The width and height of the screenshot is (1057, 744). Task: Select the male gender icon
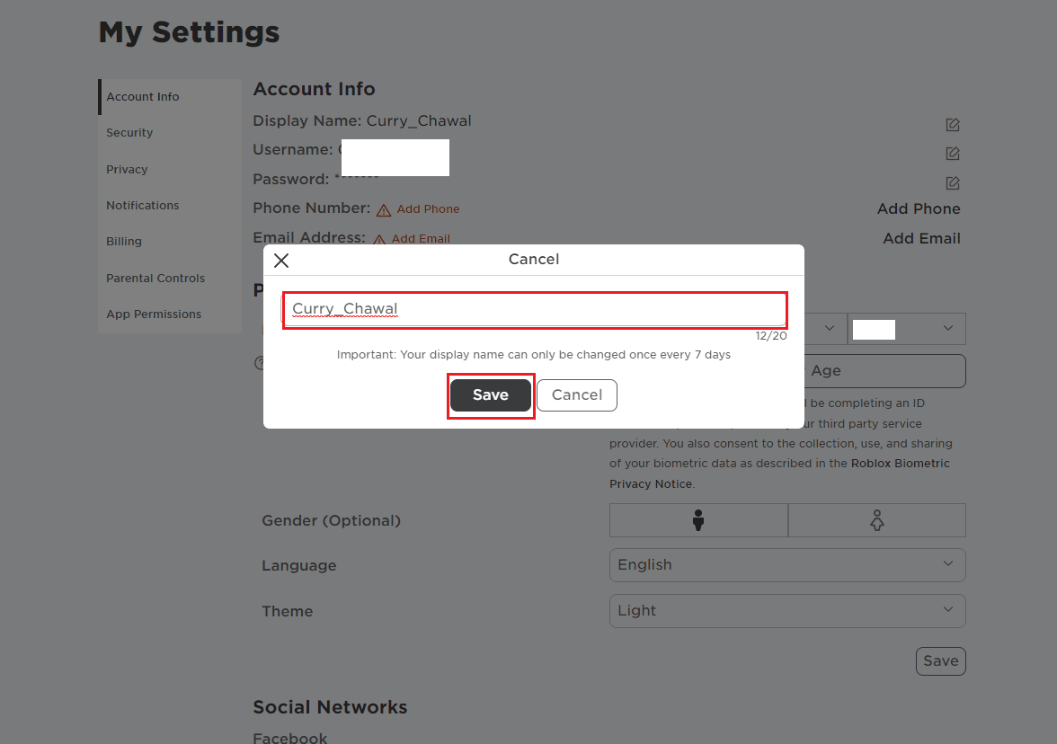pos(698,520)
